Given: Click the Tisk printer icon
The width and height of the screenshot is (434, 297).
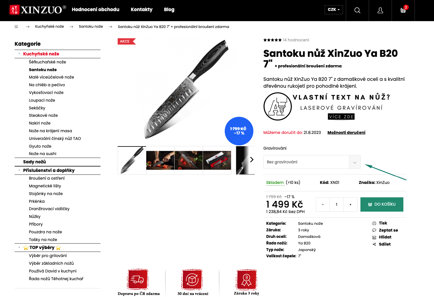Looking at the screenshot, I should [374, 223].
